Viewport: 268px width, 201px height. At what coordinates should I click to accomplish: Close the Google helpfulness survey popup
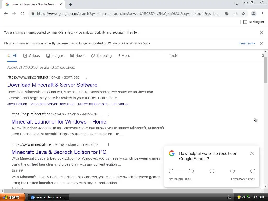coord(252,153)
